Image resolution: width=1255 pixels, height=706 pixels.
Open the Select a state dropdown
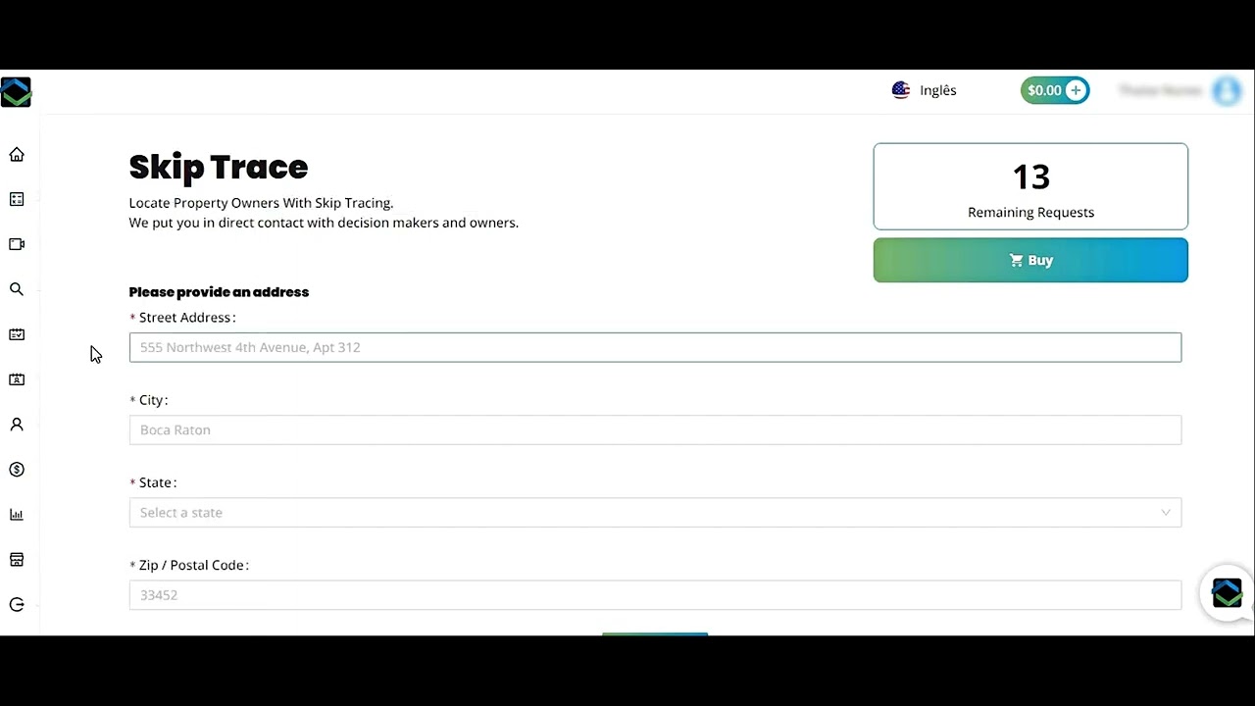[x=655, y=513]
